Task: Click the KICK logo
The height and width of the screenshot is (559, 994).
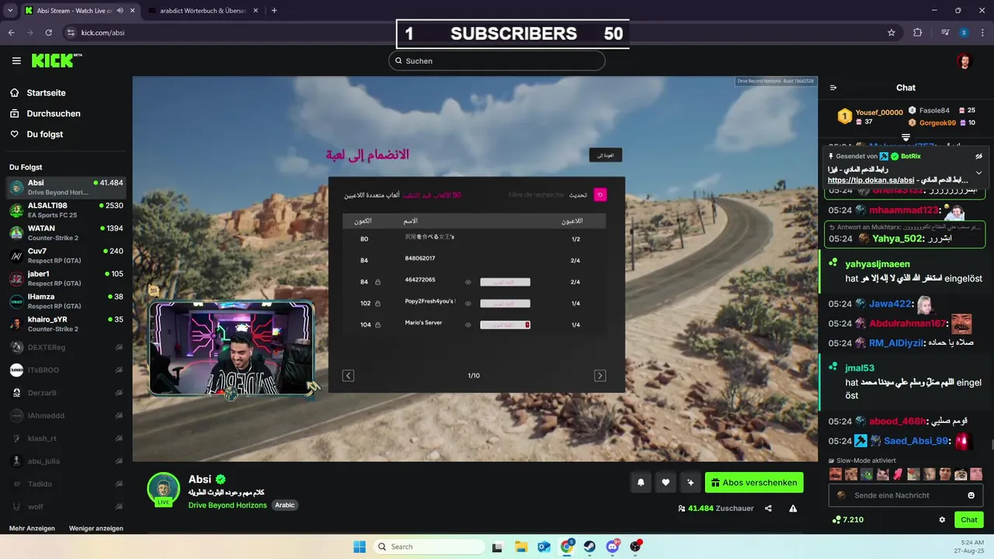Action: pos(56,61)
